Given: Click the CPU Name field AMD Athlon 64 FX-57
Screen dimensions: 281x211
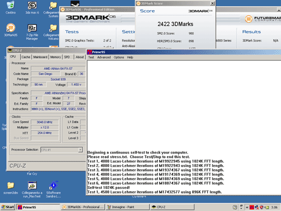Looking at the screenshot, I should (58, 69).
